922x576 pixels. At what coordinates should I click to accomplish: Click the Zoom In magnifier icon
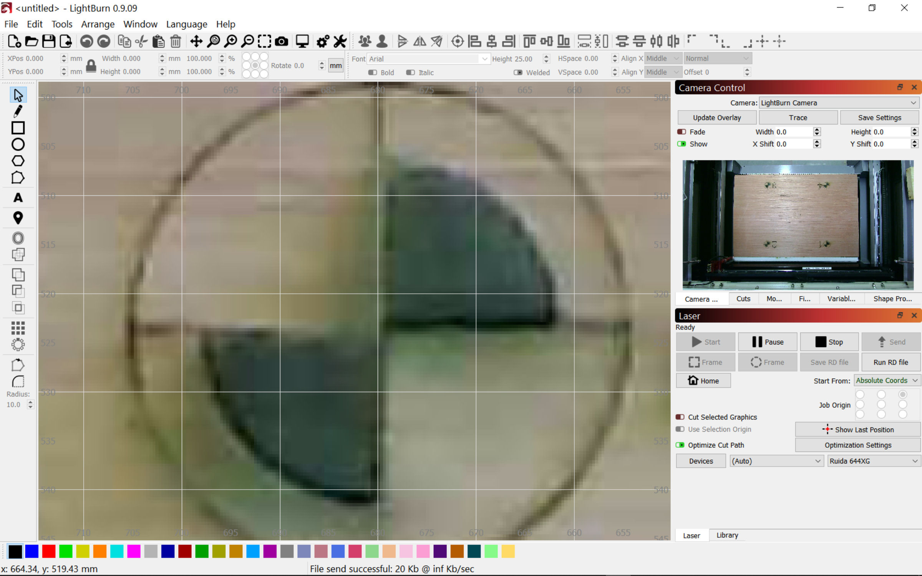click(231, 41)
